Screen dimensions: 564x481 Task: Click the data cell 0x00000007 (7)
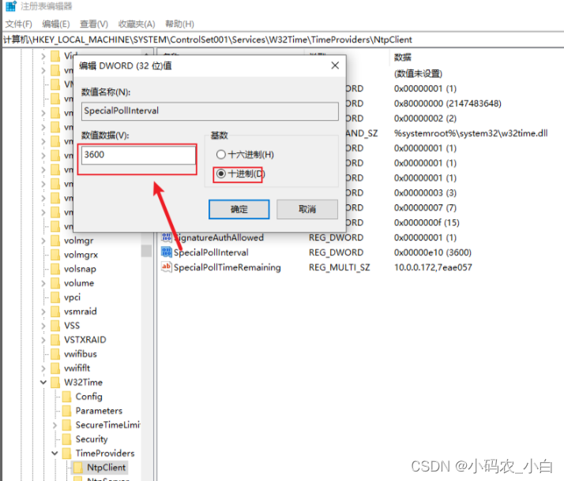click(425, 207)
